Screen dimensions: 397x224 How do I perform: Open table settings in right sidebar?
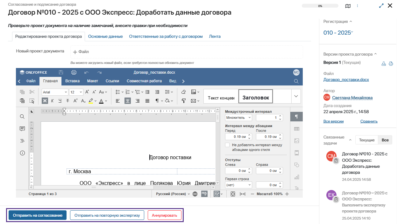tap(297, 129)
